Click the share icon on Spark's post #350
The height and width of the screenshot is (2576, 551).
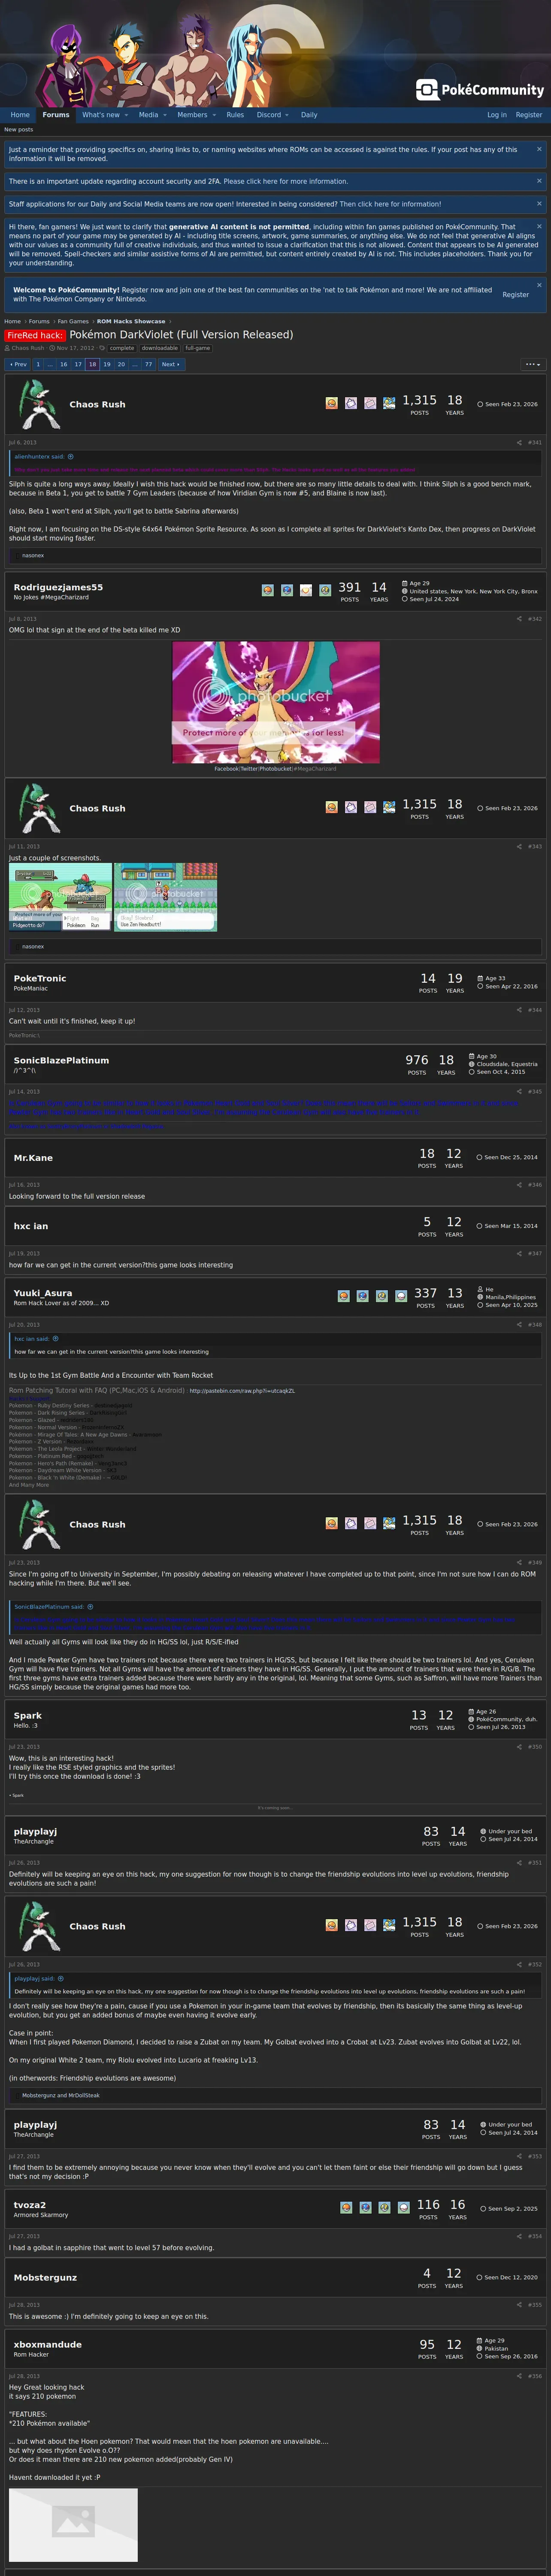coord(519,1747)
